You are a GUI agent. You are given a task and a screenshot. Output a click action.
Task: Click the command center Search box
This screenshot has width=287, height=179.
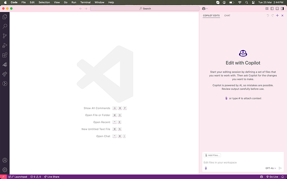point(145,9)
